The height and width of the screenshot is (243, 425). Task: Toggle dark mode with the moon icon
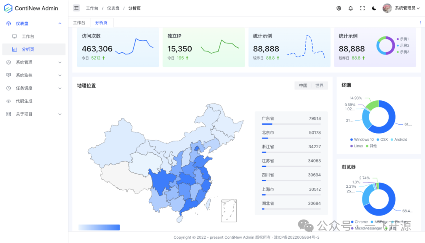point(373,8)
